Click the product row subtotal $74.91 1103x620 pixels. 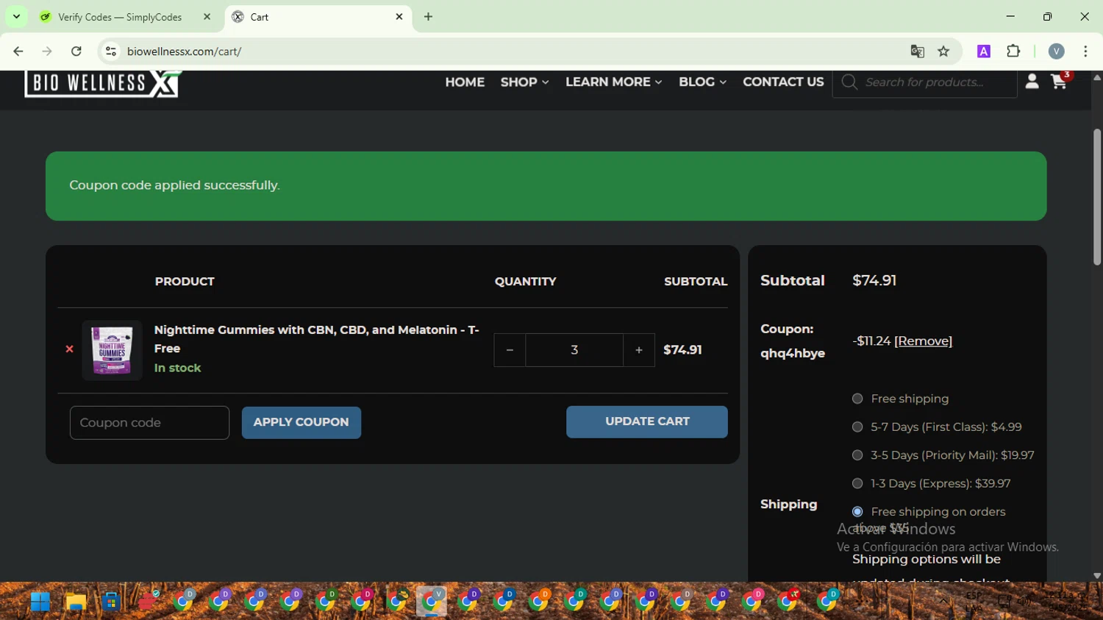click(x=682, y=350)
